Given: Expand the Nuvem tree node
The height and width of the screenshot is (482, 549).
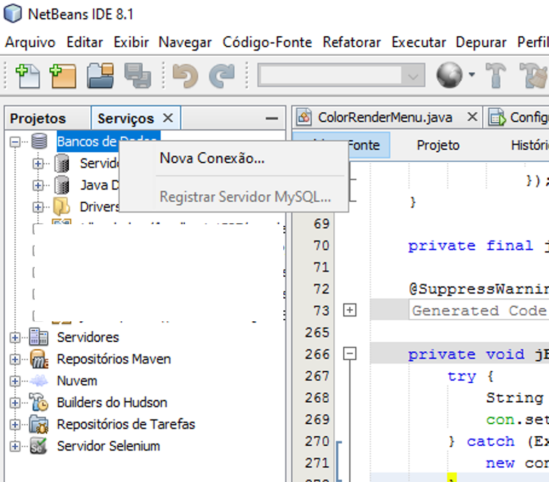Looking at the screenshot, I should tap(15, 381).
